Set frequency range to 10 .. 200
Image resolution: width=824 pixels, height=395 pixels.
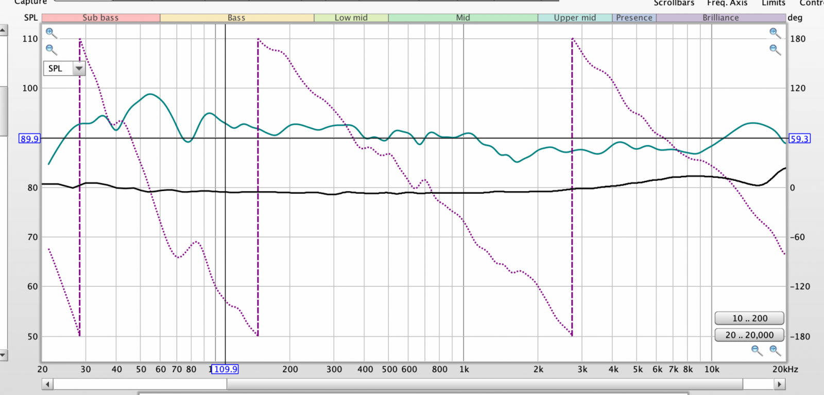click(x=749, y=318)
